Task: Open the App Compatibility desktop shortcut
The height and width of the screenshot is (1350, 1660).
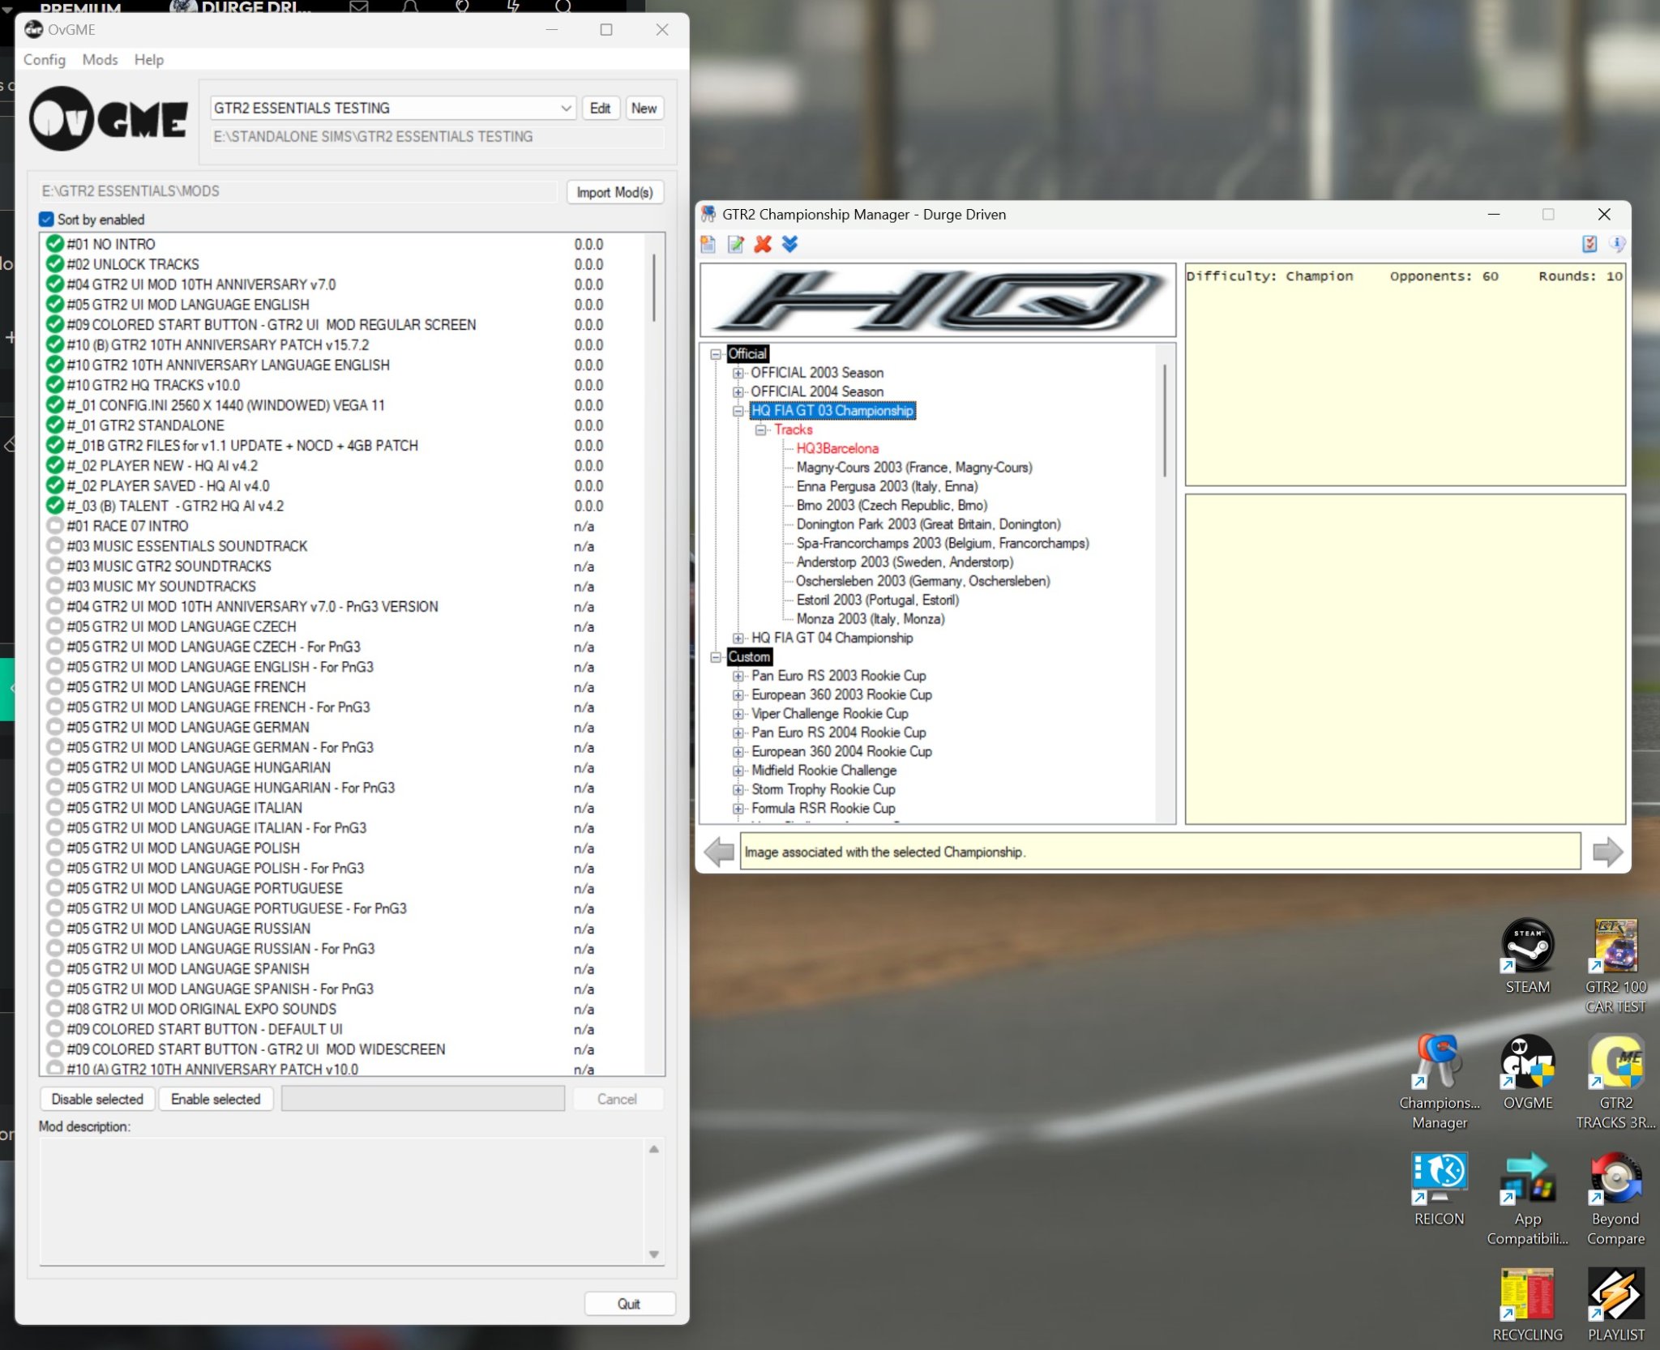Action: (x=1527, y=1198)
